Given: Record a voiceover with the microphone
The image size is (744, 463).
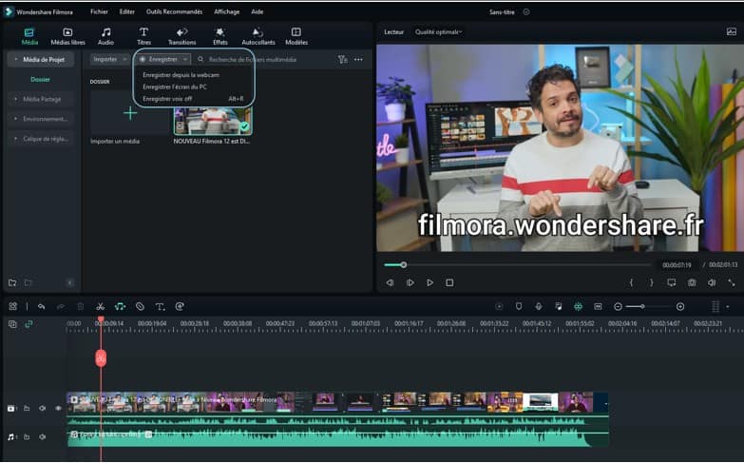Looking at the screenshot, I should tap(539, 306).
